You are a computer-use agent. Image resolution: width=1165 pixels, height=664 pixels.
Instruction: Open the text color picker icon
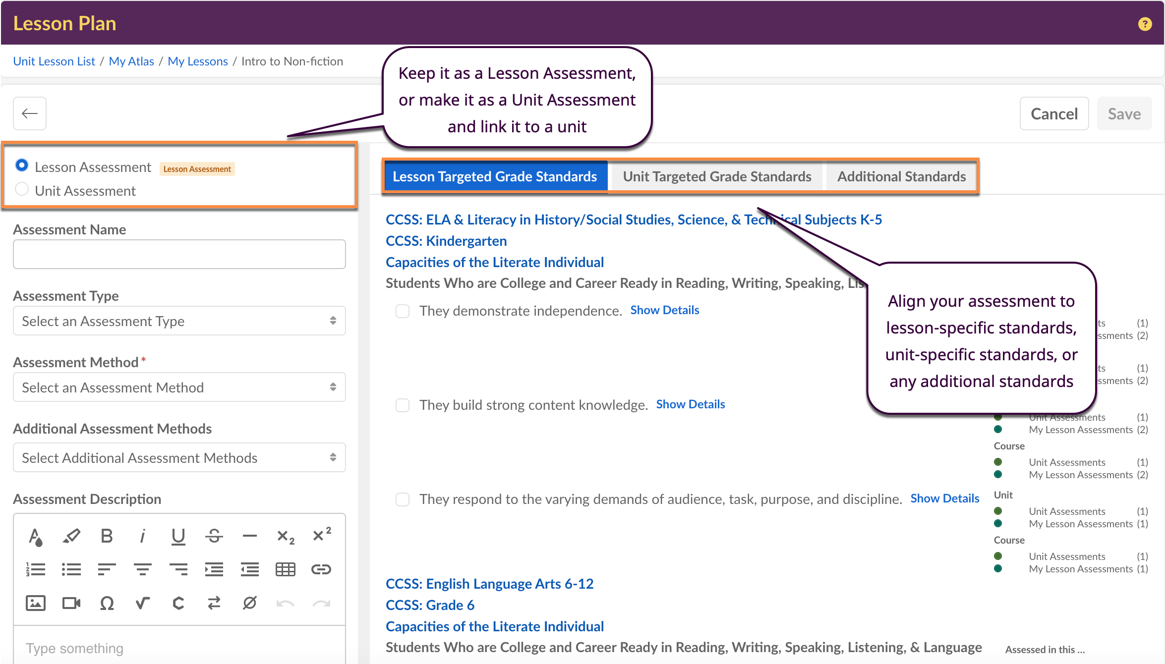point(35,536)
